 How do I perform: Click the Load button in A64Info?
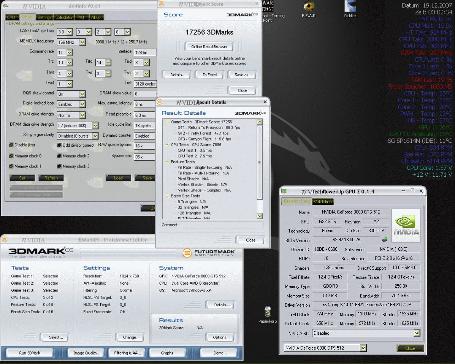118,178
